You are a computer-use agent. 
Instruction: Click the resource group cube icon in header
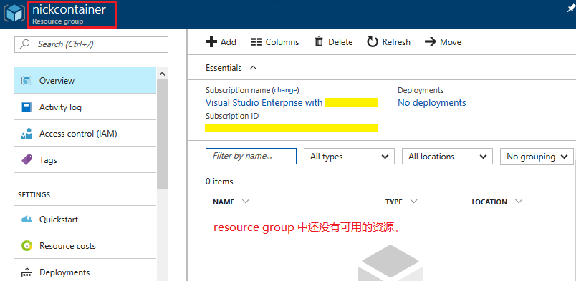point(15,14)
